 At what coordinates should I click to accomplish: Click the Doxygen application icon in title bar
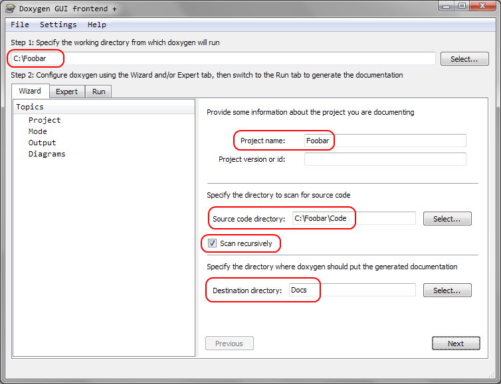(x=10, y=9)
